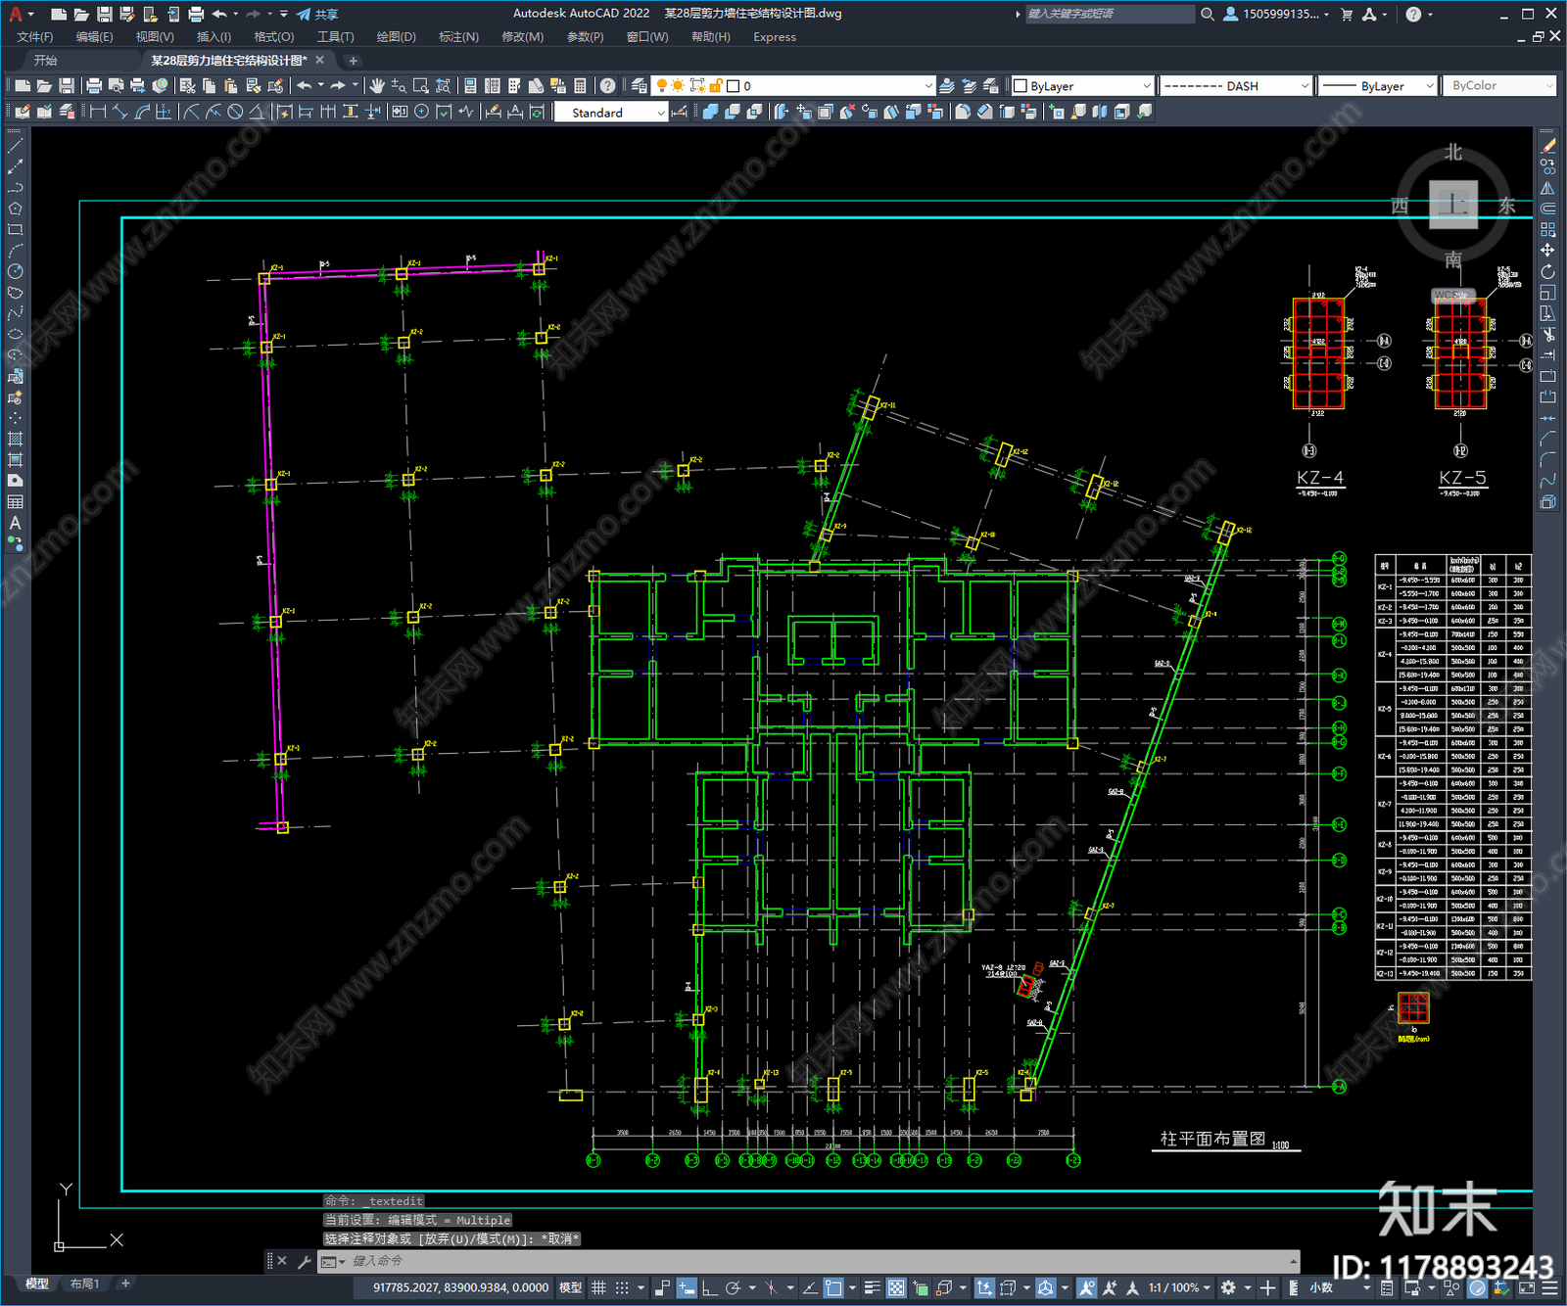The height and width of the screenshot is (1306, 1567).
Task: Click the Autodesk App Store cart icon
Action: pyautogui.click(x=1347, y=14)
